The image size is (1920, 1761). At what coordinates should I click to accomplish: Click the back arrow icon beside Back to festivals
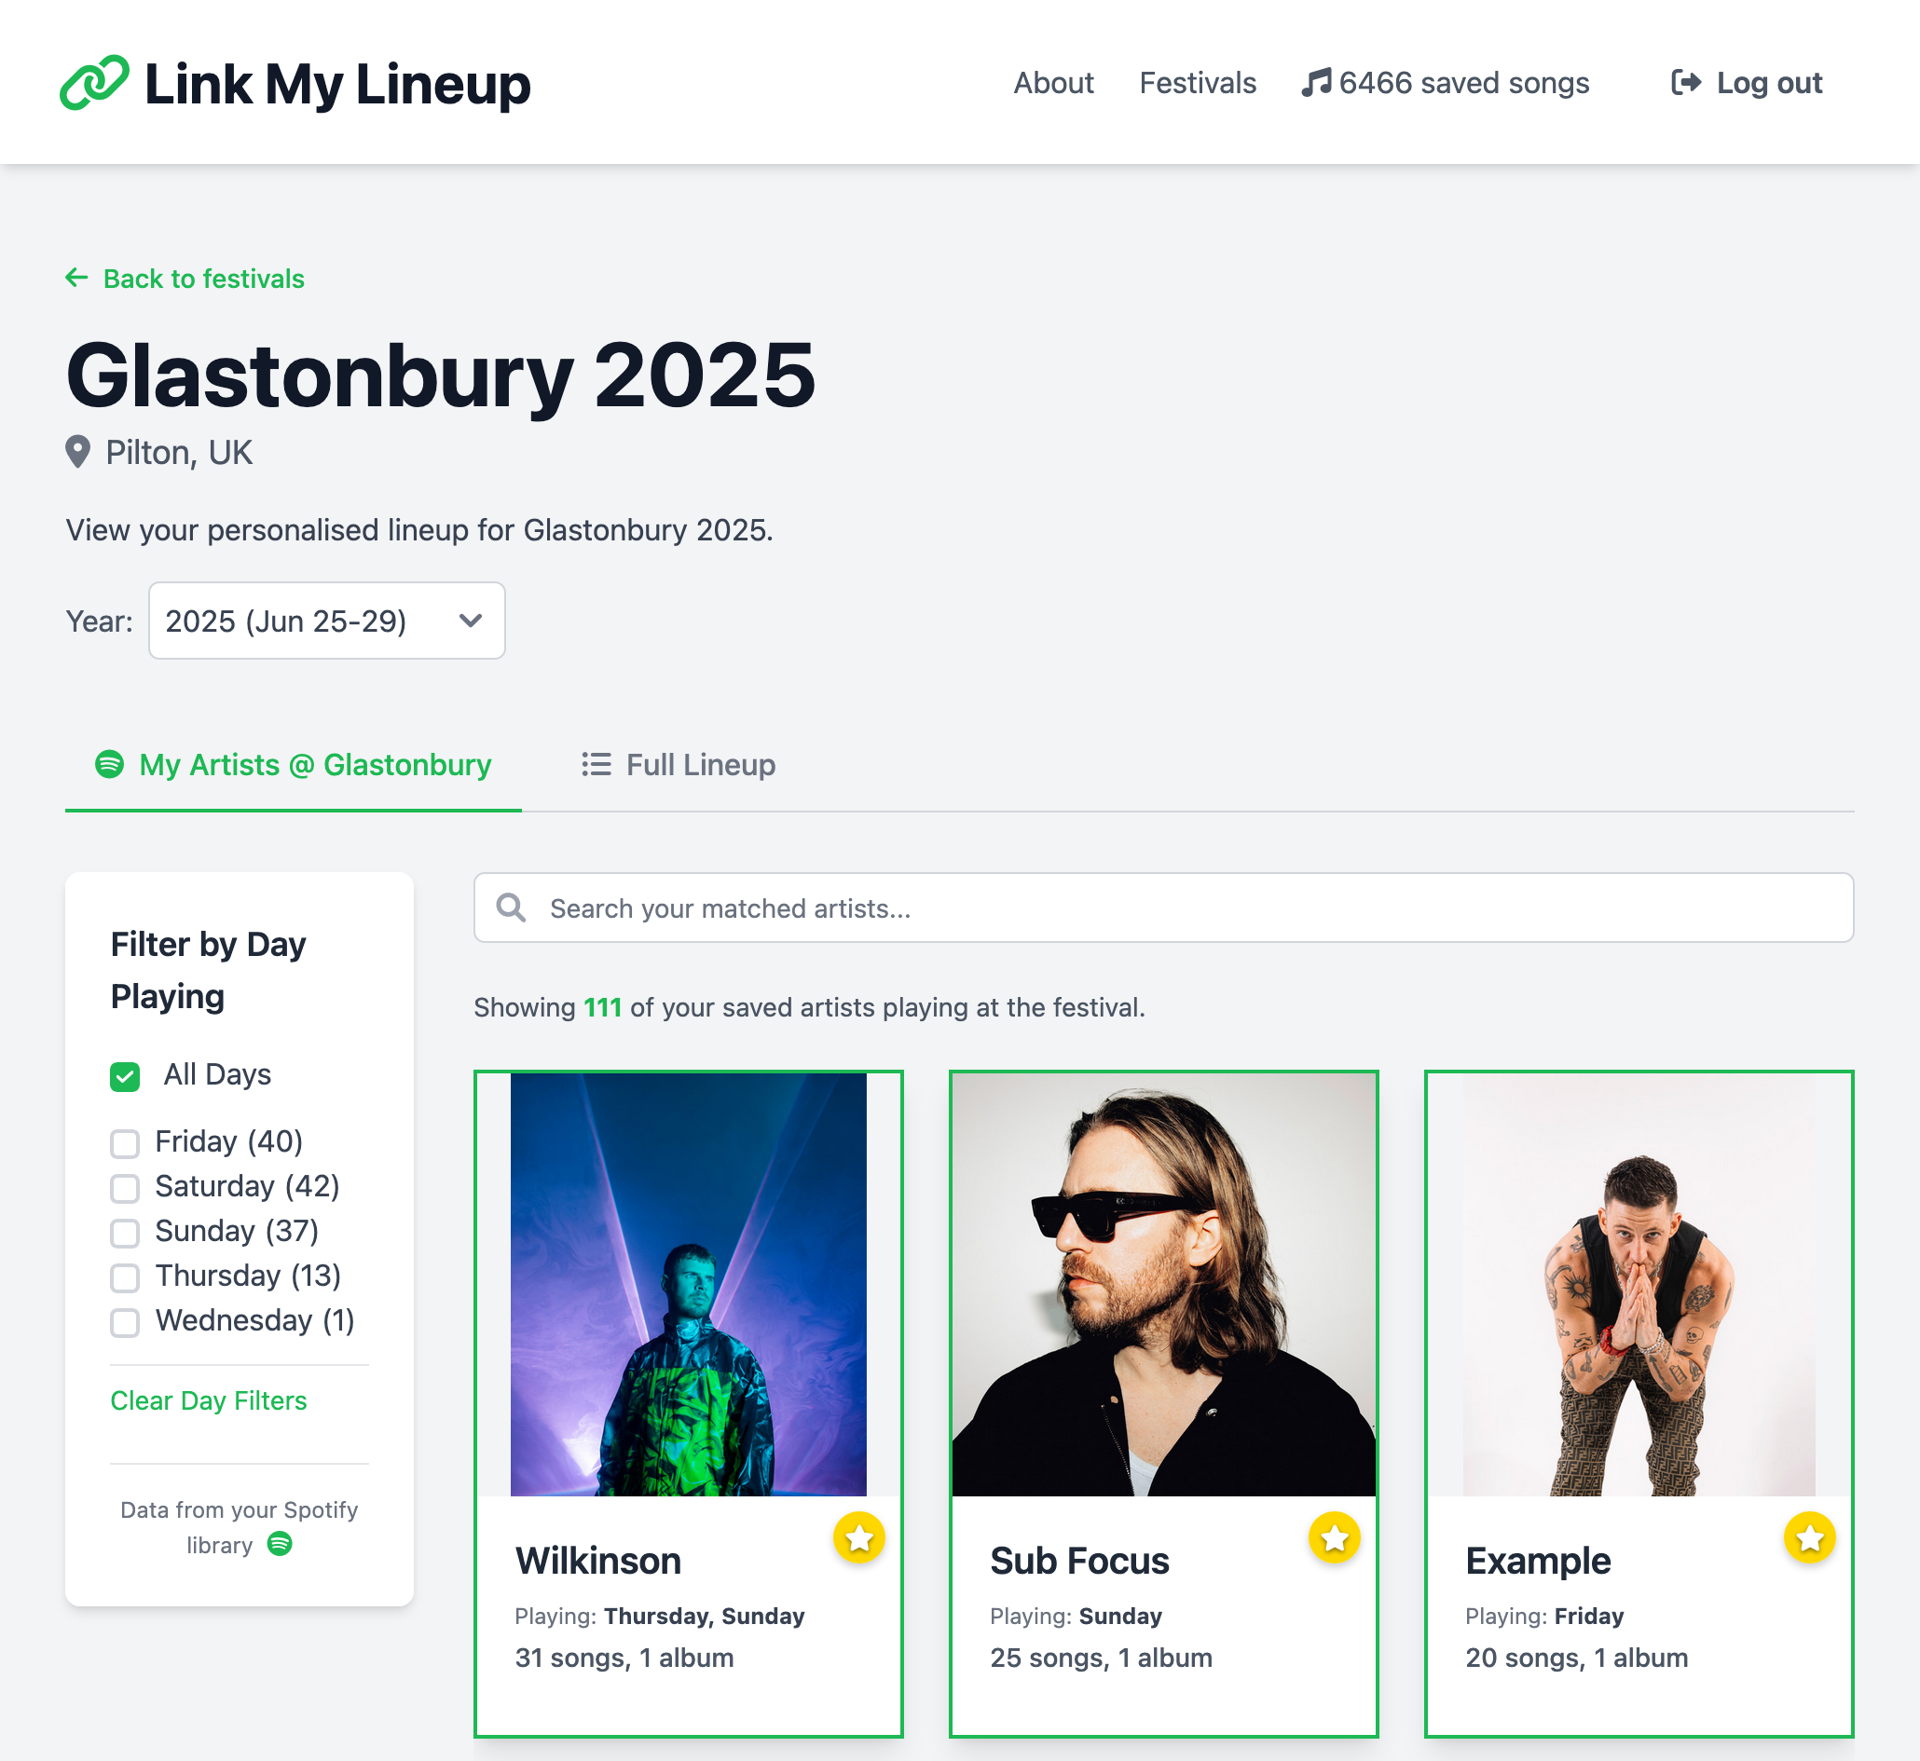pyautogui.click(x=77, y=279)
